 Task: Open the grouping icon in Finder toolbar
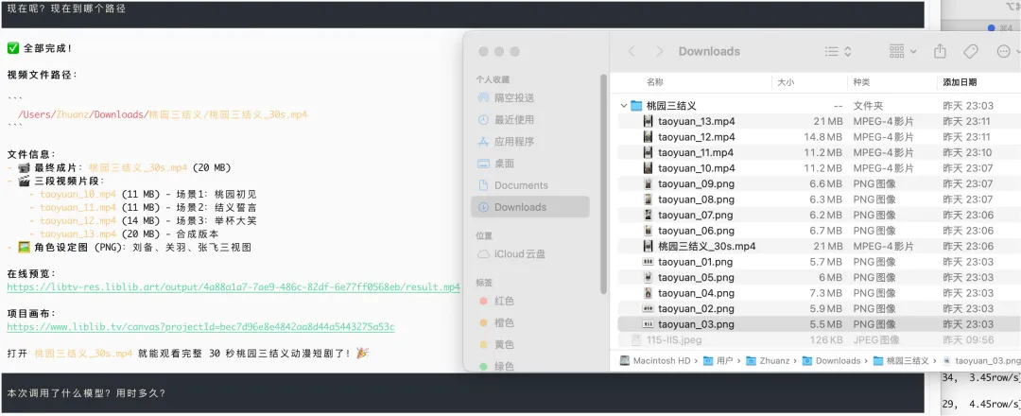pyautogui.click(x=896, y=51)
